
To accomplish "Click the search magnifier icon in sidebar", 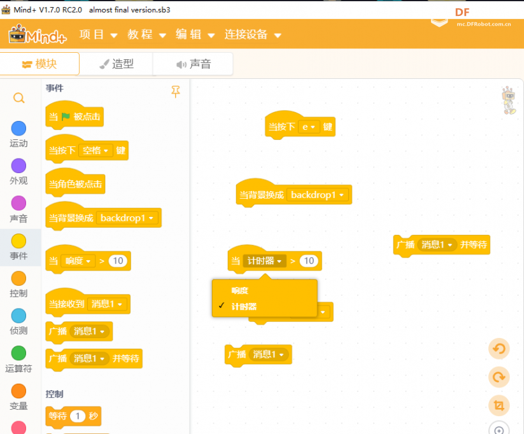I will tap(18, 98).
